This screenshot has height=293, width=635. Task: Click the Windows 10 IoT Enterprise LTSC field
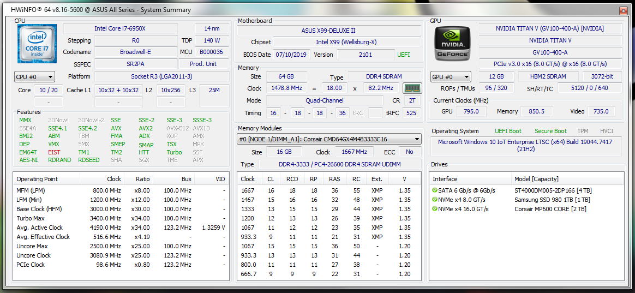click(525, 146)
